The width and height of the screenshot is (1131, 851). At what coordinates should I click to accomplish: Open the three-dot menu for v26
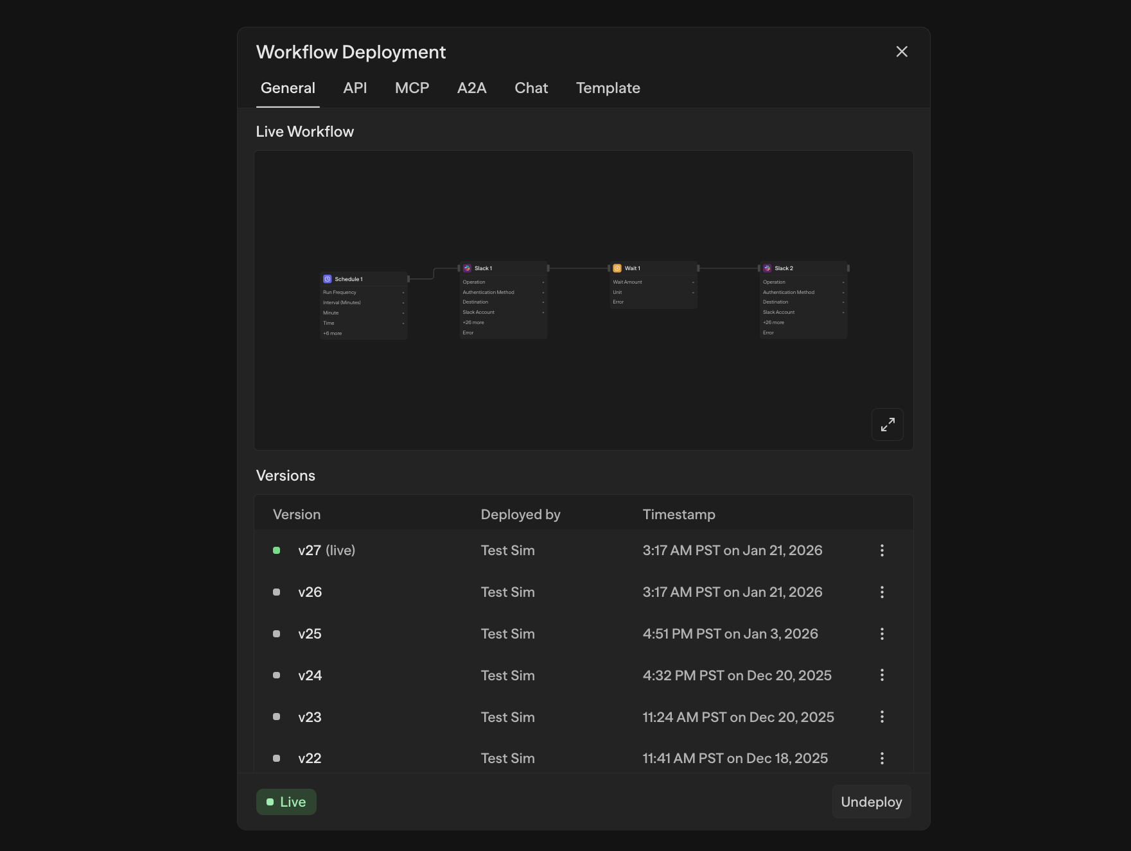(882, 592)
